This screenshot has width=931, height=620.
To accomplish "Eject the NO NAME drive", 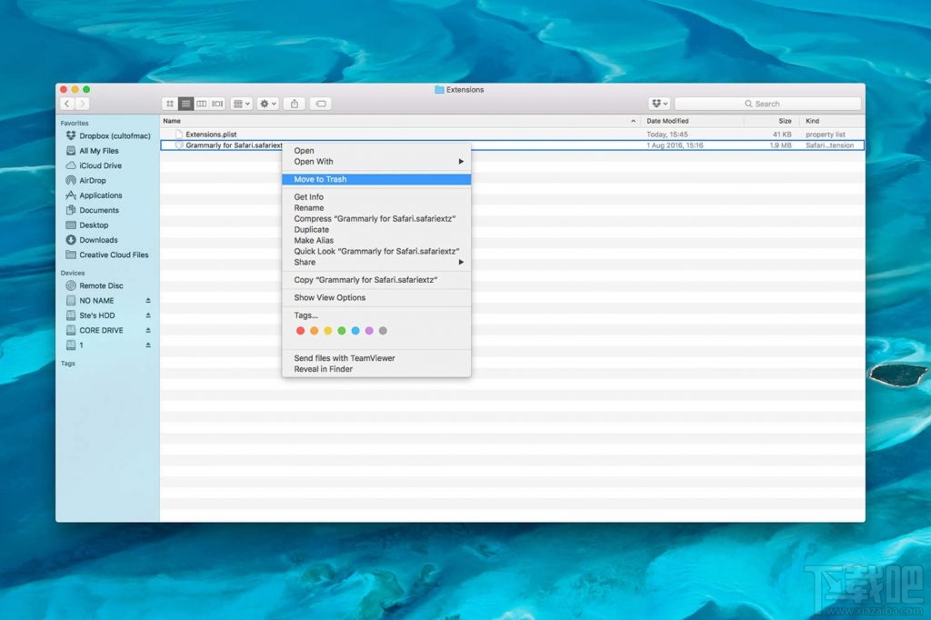I will coord(148,301).
